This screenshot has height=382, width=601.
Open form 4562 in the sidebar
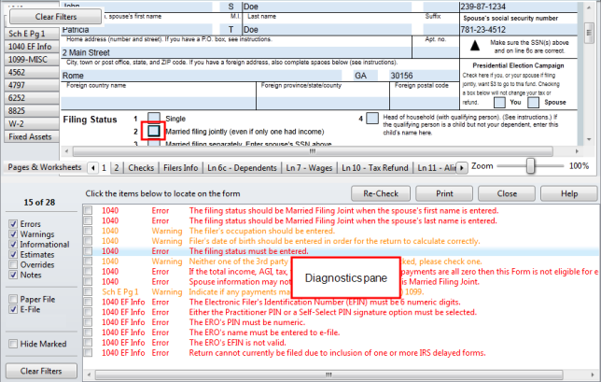pyautogui.click(x=32, y=72)
